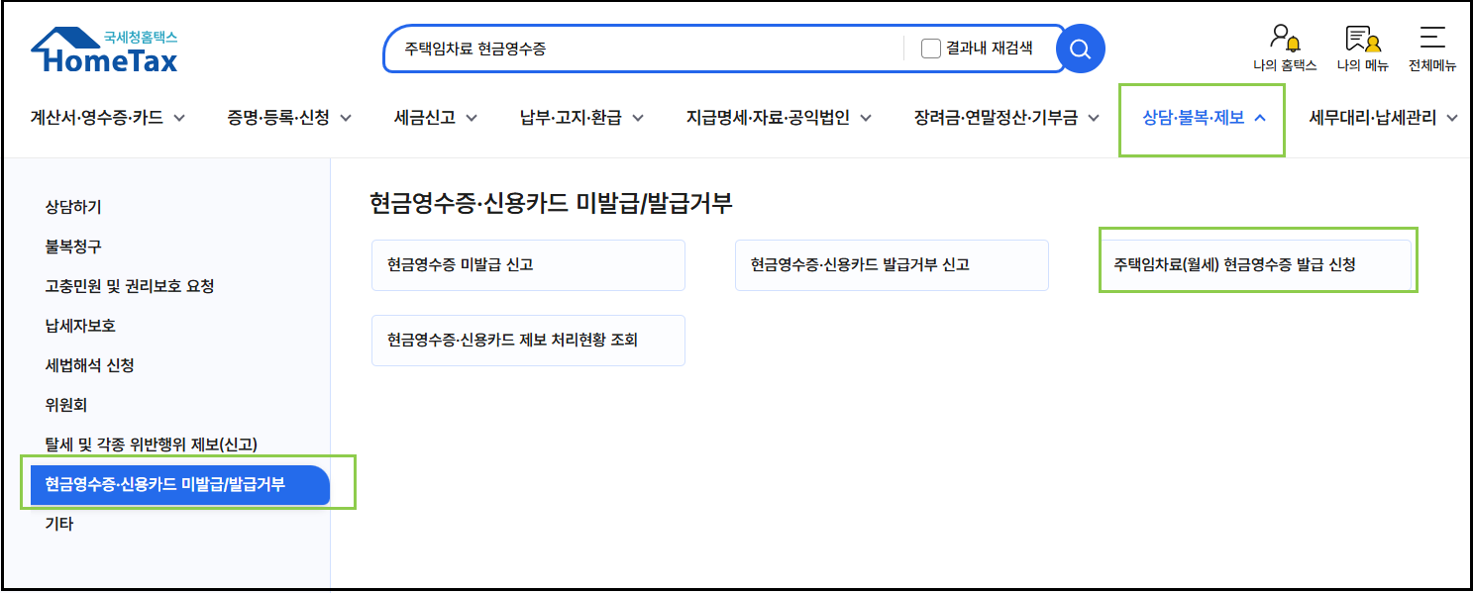Open the 납부·고지·환급 menu
The height and width of the screenshot is (593, 1473).
[x=572, y=116]
